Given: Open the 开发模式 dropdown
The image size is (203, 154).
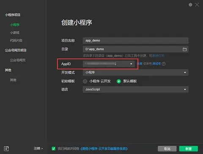Looking at the screenshot, I should [x=135, y=73].
